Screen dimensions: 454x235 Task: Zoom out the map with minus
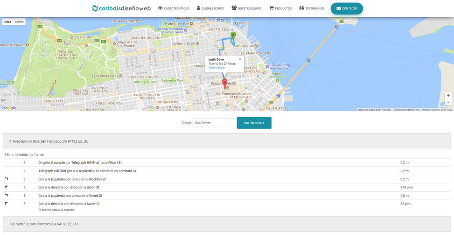[448, 102]
